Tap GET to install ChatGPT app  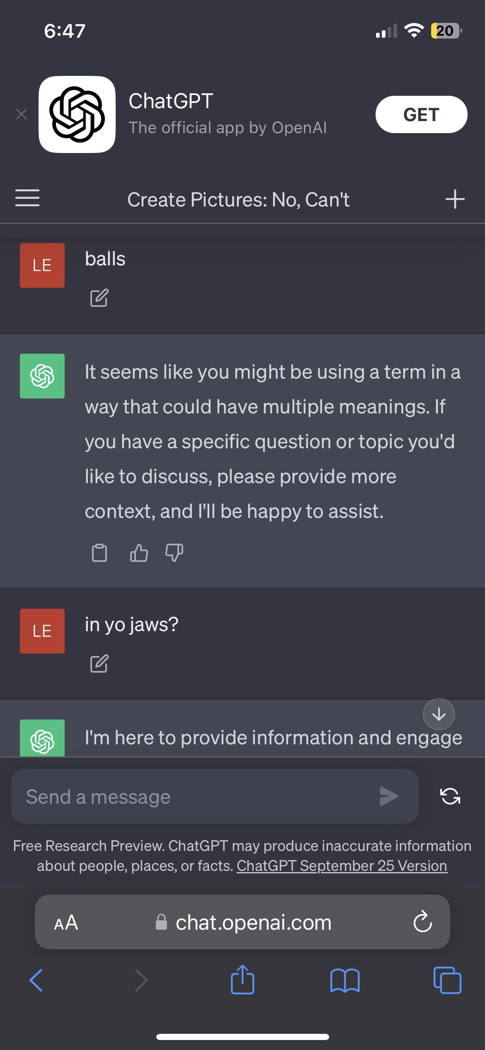pos(421,114)
